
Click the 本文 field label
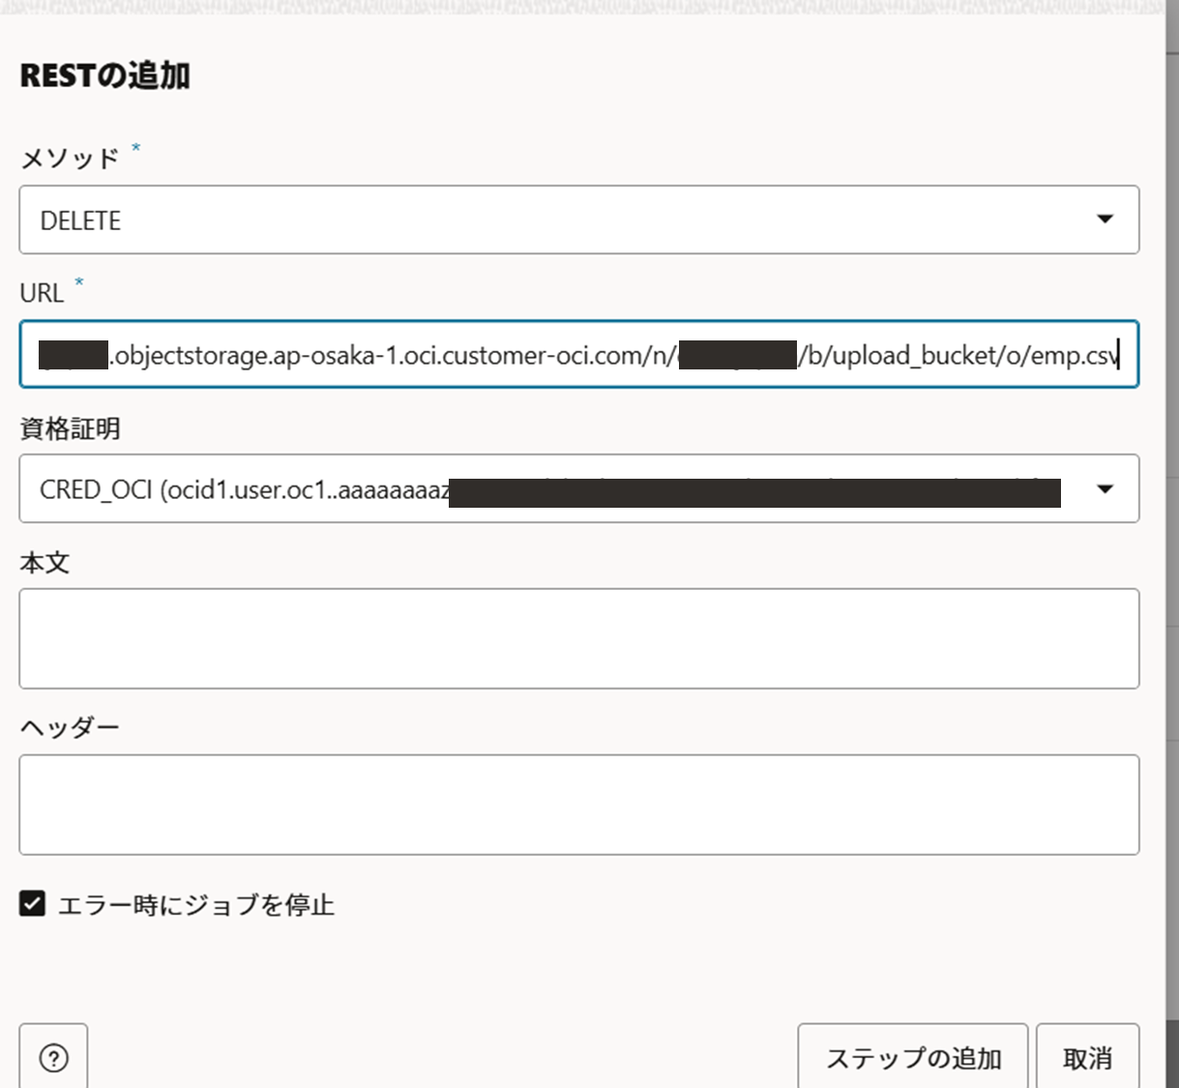(x=44, y=563)
